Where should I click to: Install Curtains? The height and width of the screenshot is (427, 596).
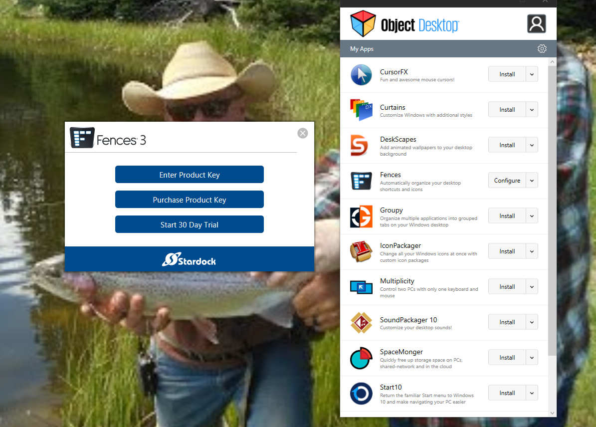(507, 110)
